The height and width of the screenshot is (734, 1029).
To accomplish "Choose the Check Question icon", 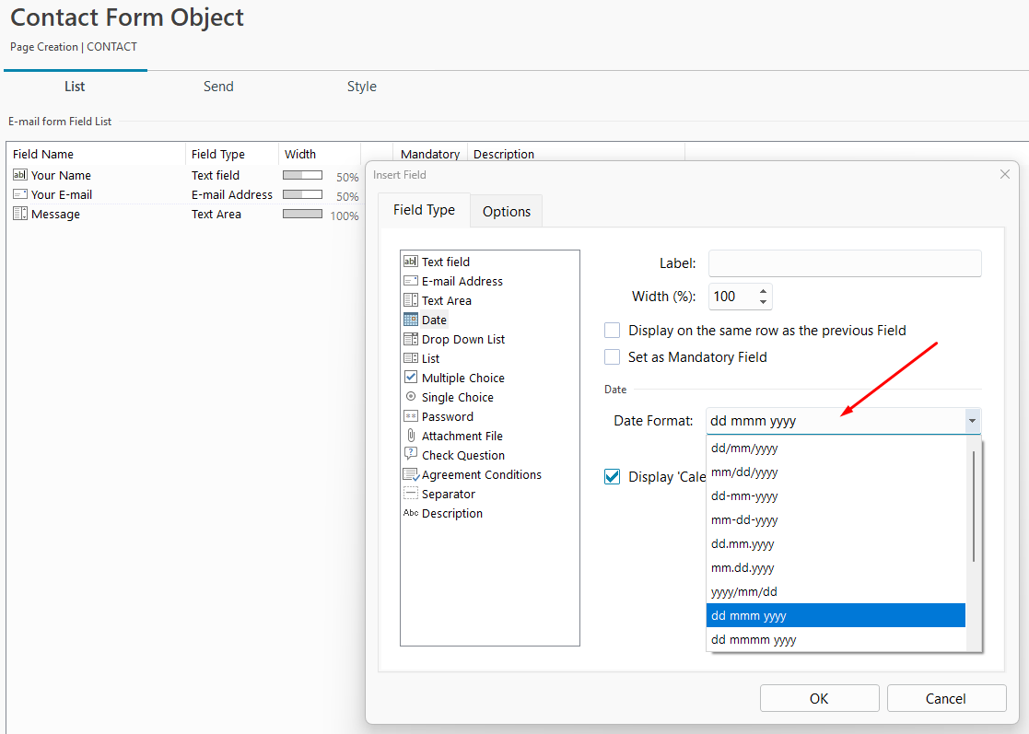I will [411, 454].
